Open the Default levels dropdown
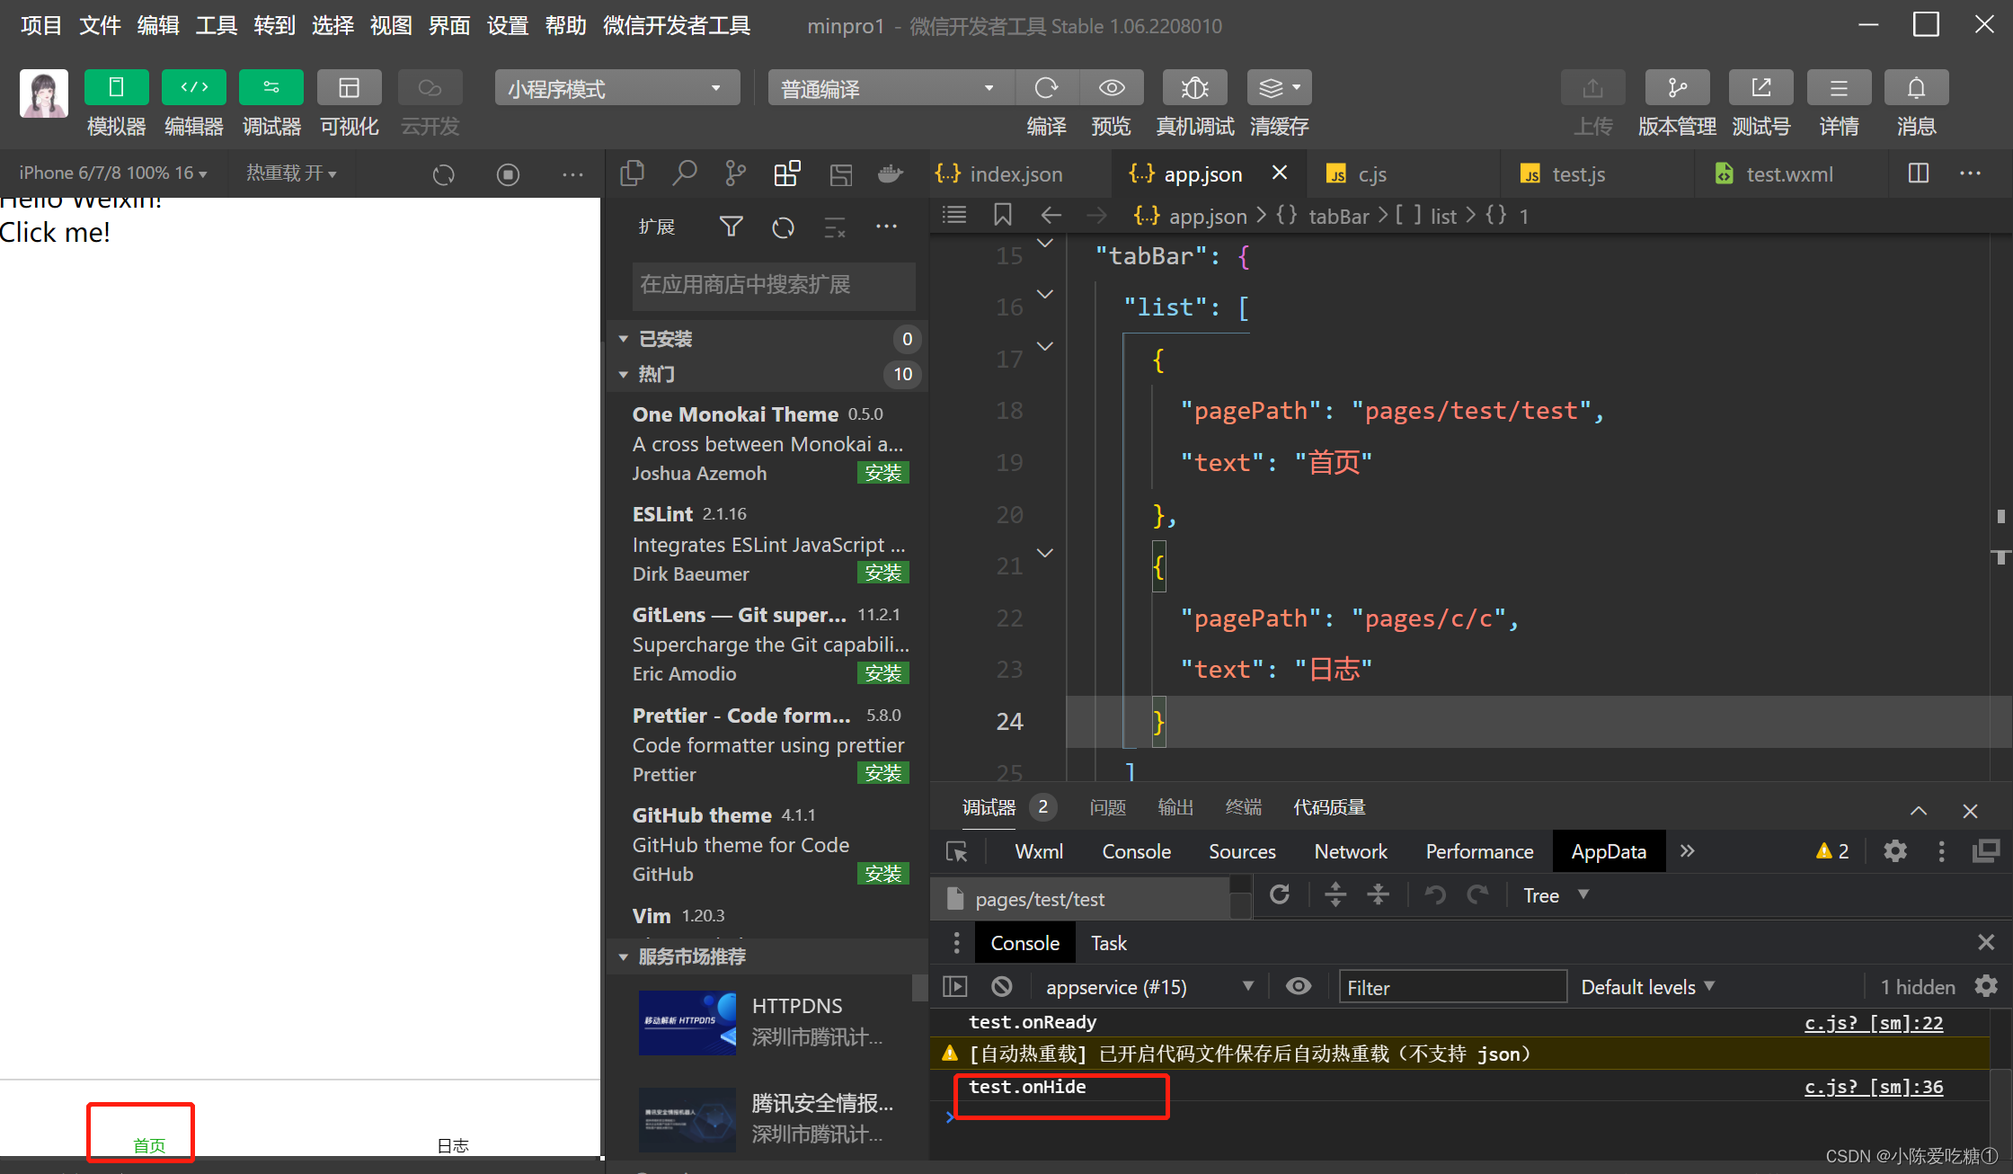Image resolution: width=2013 pixels, height=1174 pixels. [1647, 987]
